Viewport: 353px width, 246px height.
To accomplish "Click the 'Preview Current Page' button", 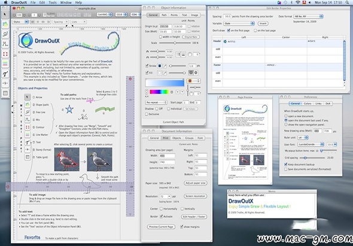I will [x=161, y=227].
